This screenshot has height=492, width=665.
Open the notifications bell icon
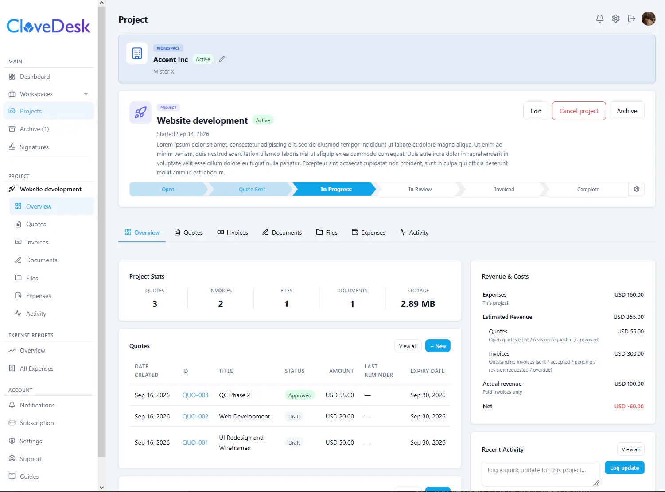[600, 19]
